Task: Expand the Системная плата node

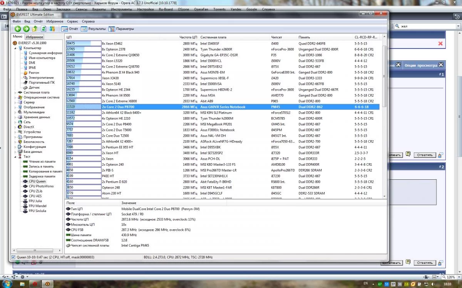Action: [x=15, y=93]
